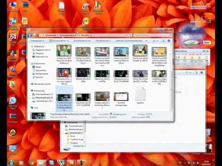
Task: Click the Explorer forward navigation arrow
Action: click(34, 36)
